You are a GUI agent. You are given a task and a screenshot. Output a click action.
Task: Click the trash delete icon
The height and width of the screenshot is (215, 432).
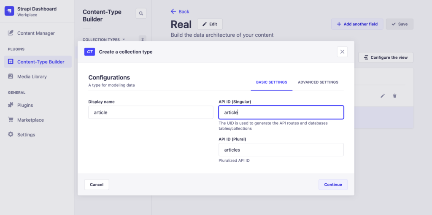(394, 96)
